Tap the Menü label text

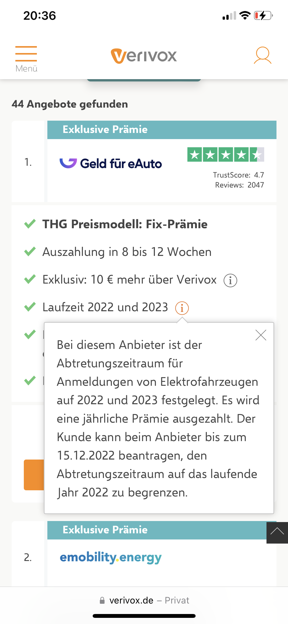[x=26, y=69]
